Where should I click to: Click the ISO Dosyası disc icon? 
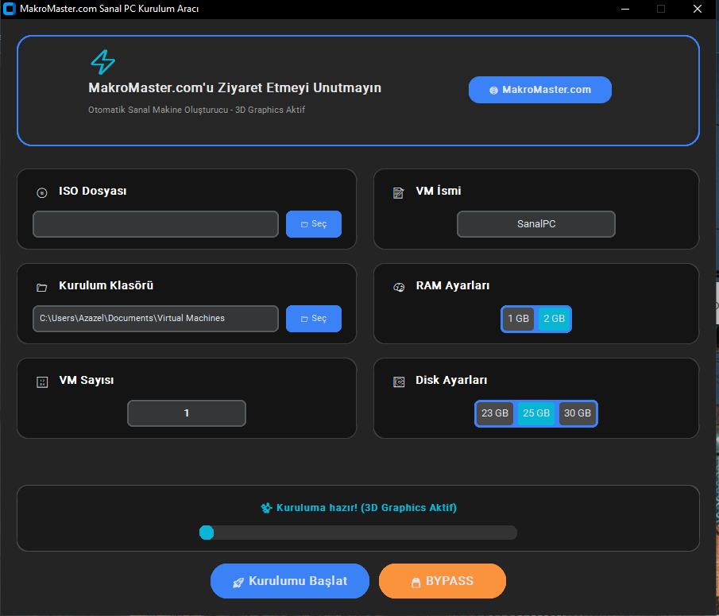(42, 193)
